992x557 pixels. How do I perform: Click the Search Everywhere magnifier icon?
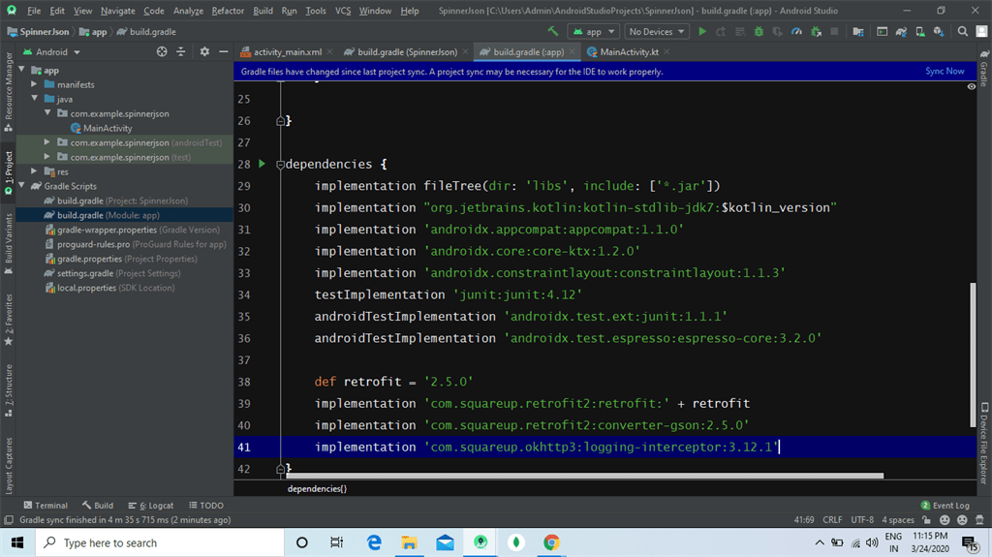pyautogui.click(x=962, y=31)
